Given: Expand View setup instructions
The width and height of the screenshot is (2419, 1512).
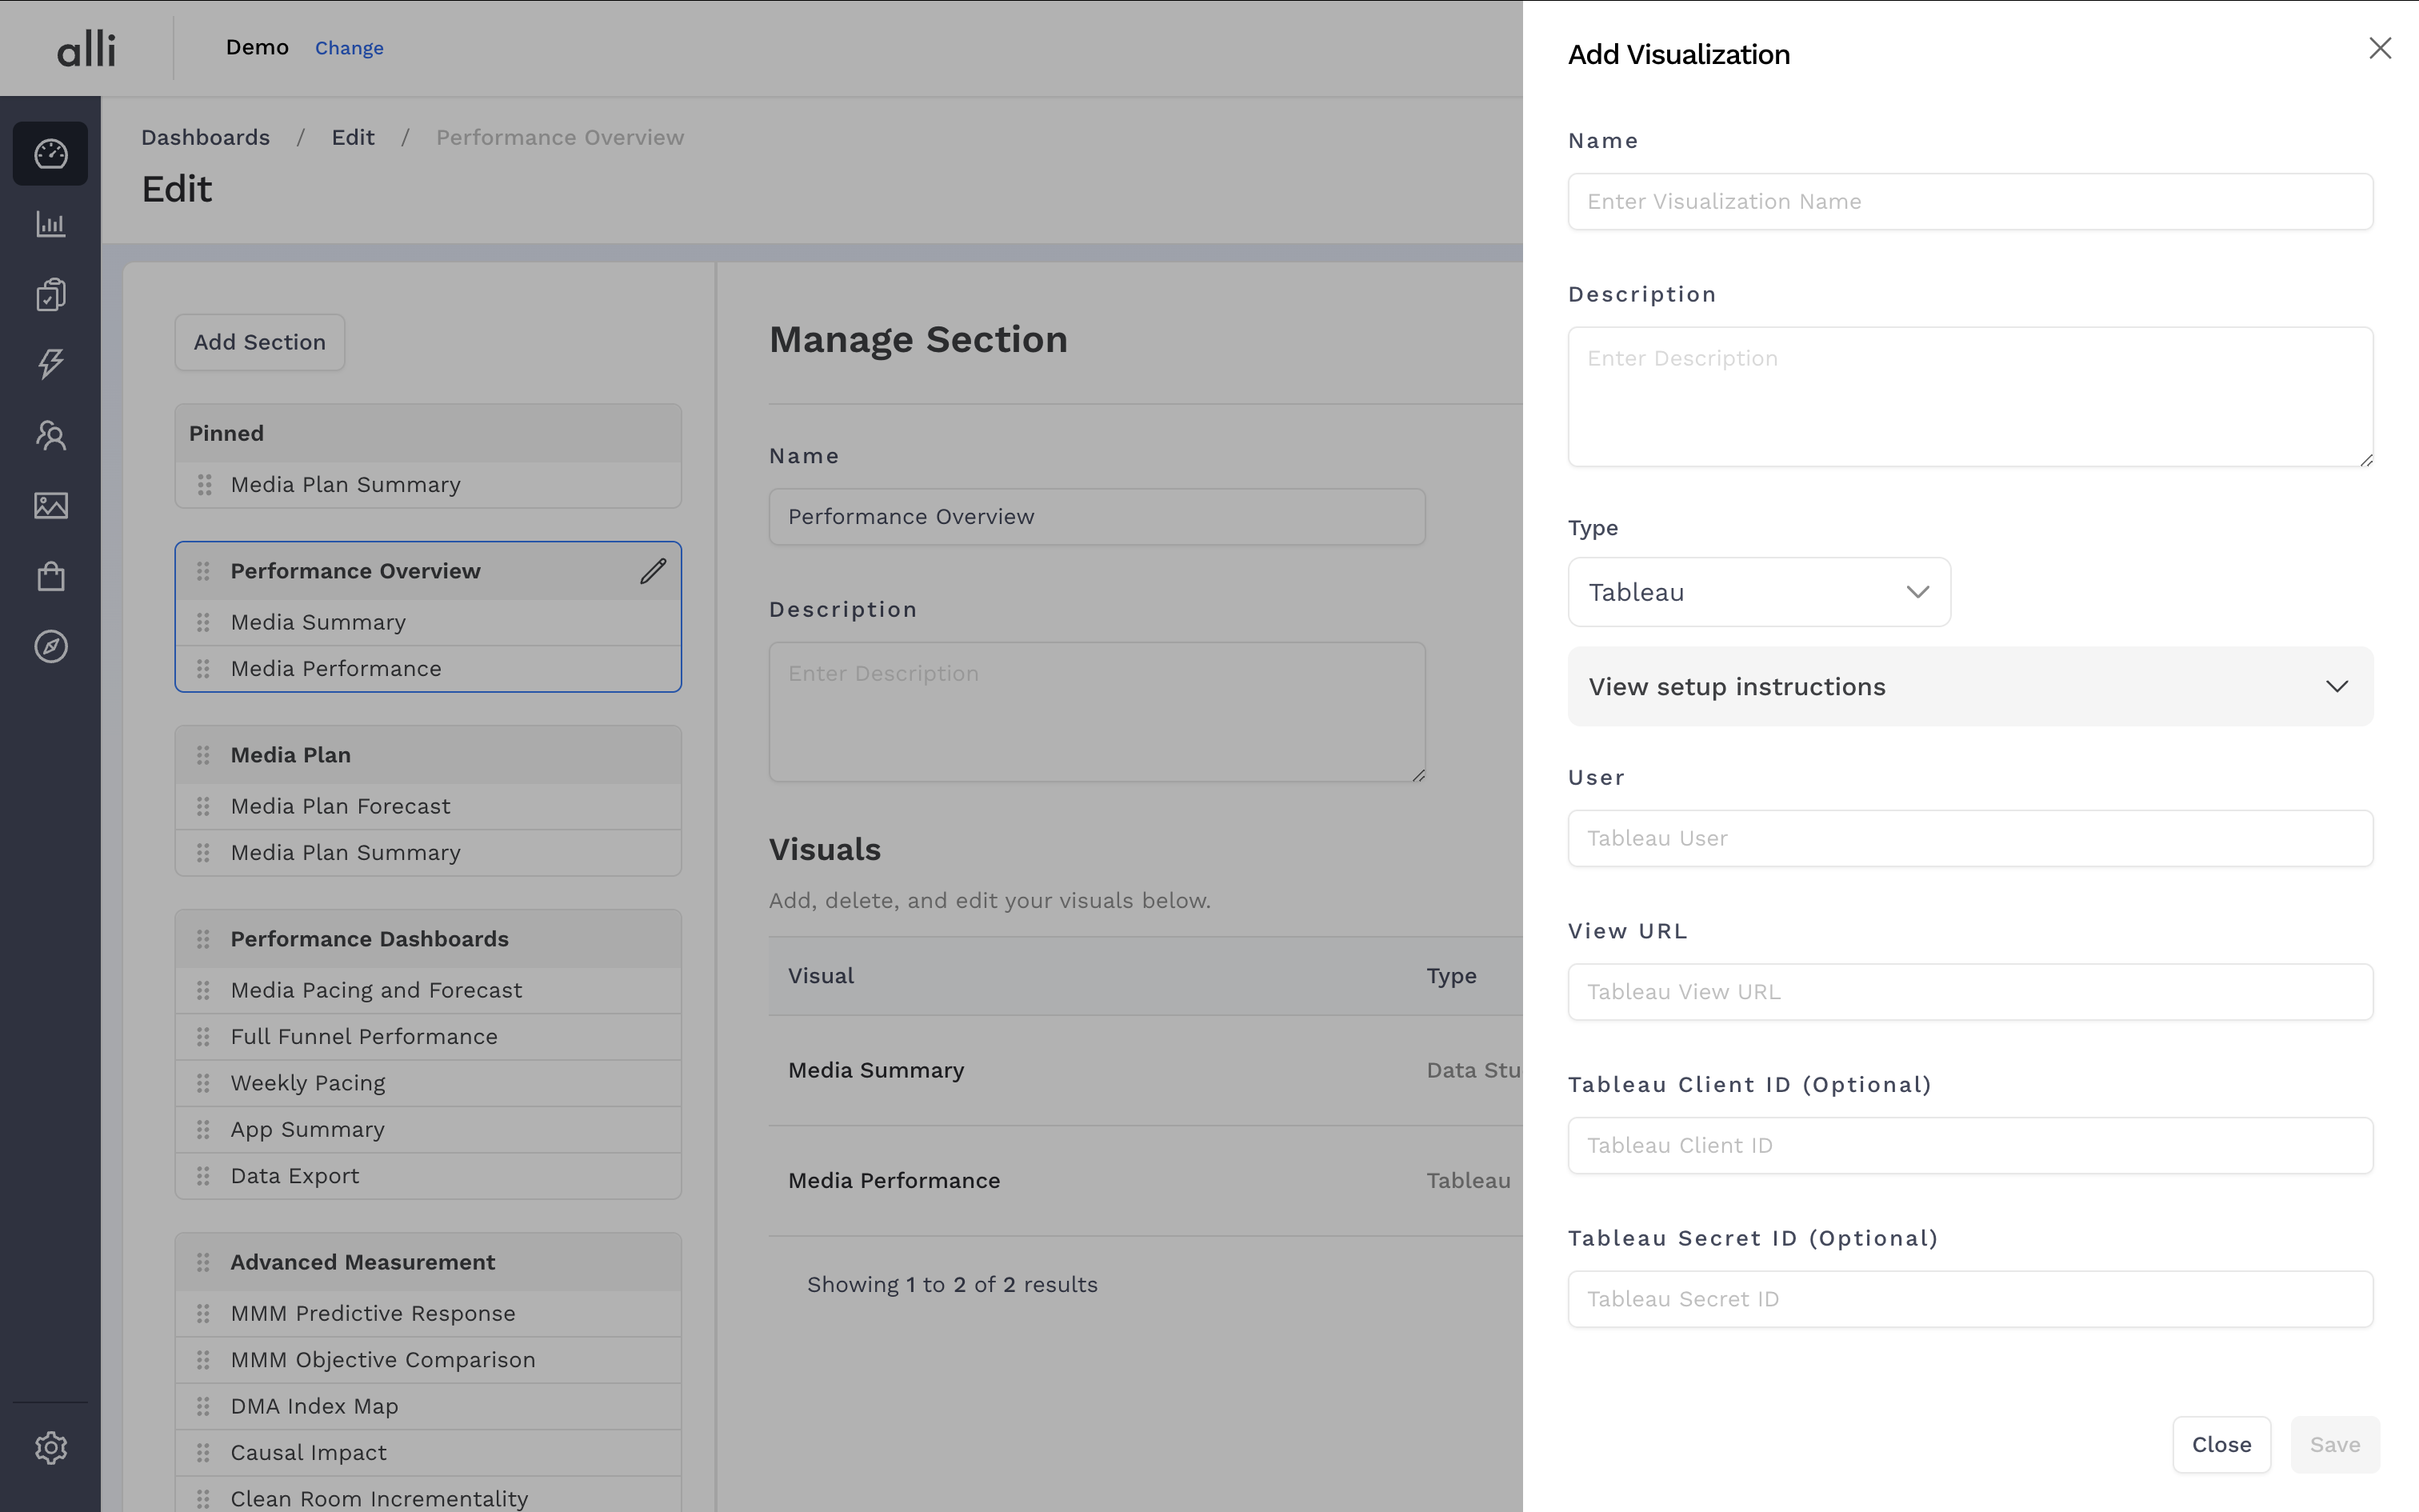Looking at the screenshot, I should click(1969, 687).
